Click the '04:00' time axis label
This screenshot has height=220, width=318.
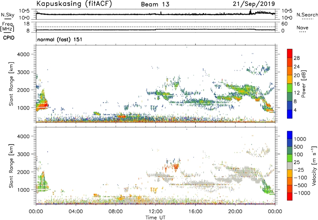[76, 212]
